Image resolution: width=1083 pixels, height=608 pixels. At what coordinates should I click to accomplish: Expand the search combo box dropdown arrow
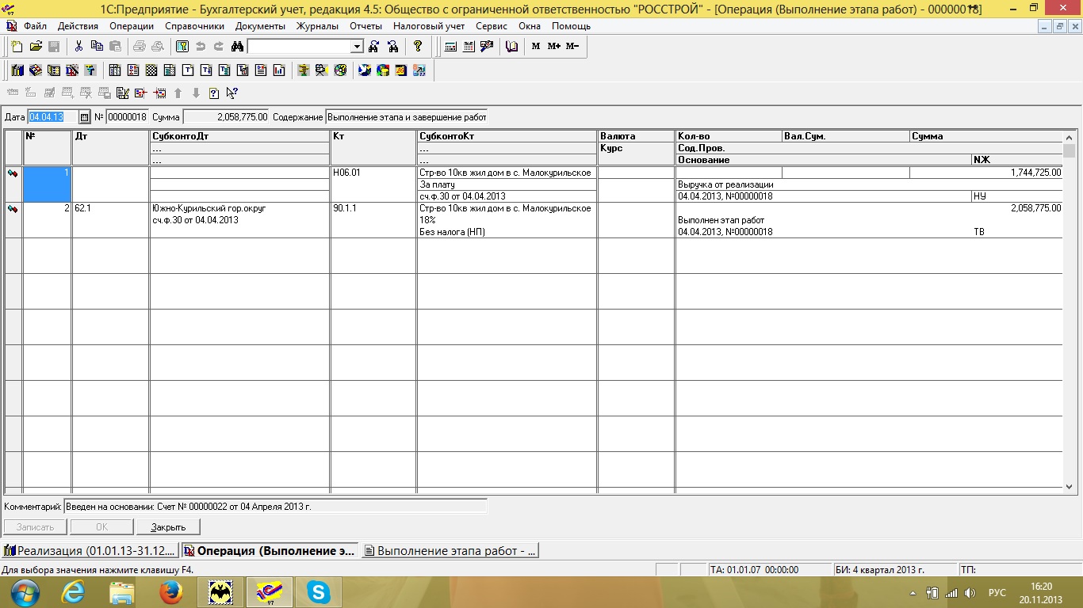point(357,47)
